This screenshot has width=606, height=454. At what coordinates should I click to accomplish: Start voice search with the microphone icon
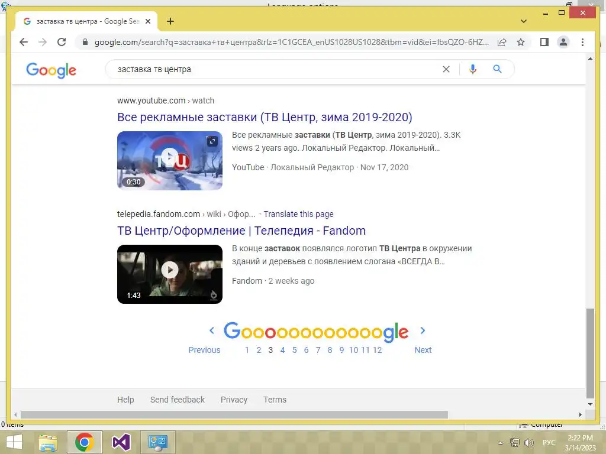(x=472, y=69)
